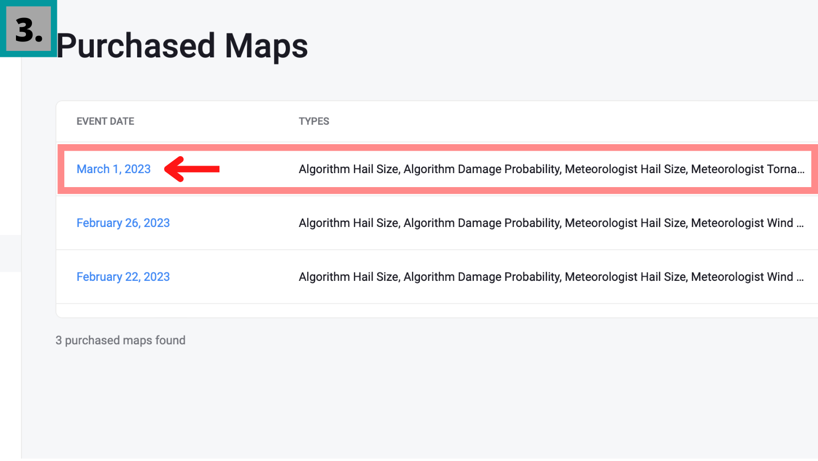Click 'Algorithm Damage Probability' in February 22 row
Image resolution: width=818 pixels, height=461 pixels.
(x=482, y=277)
